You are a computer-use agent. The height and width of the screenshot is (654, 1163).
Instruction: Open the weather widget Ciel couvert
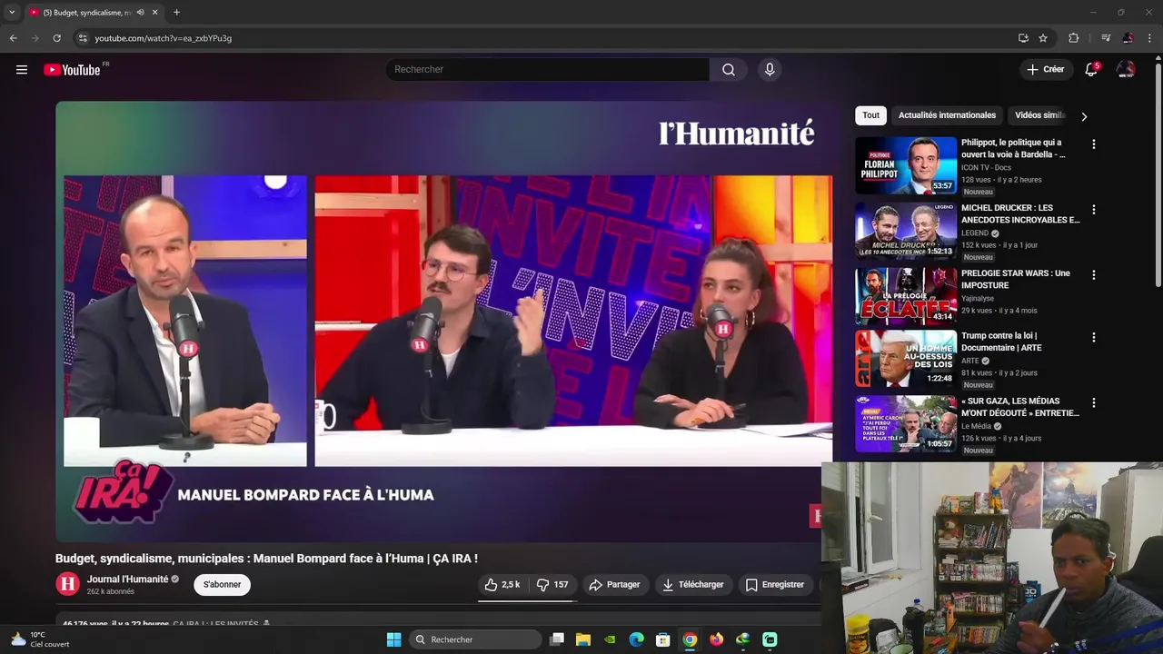pyautogui.click(x=39, y=639)
